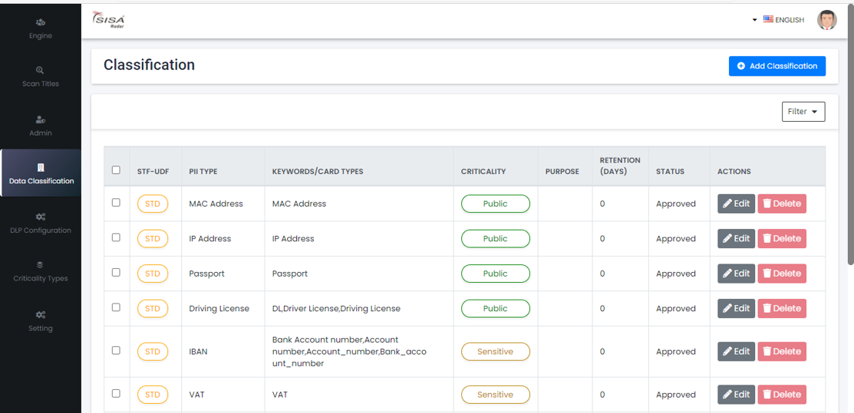Screen dimensions: 854x413
Task: Click the Scan Titles magnifier icon
Action: tap(41, 70)
